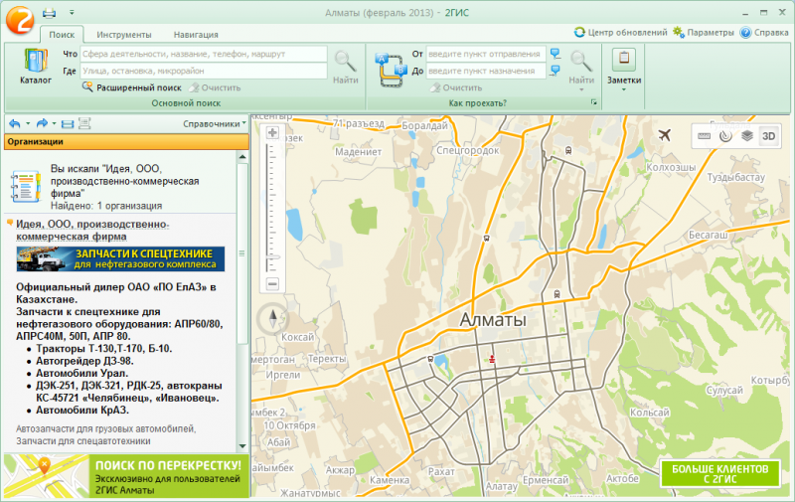The height and width of the screenshot is (502, 795).
Task: Go forward with the blue arrow
Action: (42, 123)
